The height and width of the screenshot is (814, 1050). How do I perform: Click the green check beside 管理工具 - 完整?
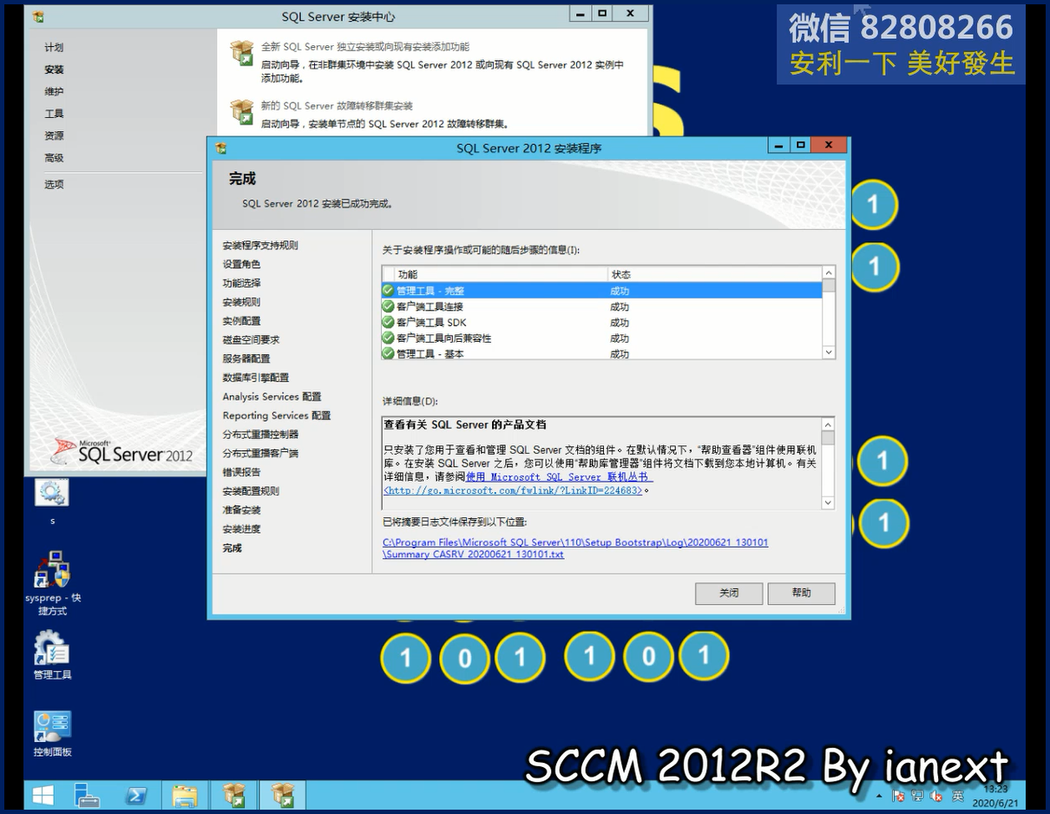(x=388, y=291)
